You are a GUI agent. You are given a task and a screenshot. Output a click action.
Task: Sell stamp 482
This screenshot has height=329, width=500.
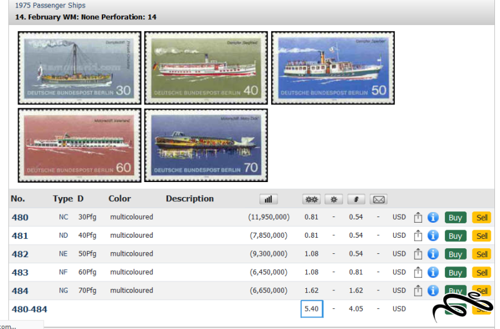(481, 255)
